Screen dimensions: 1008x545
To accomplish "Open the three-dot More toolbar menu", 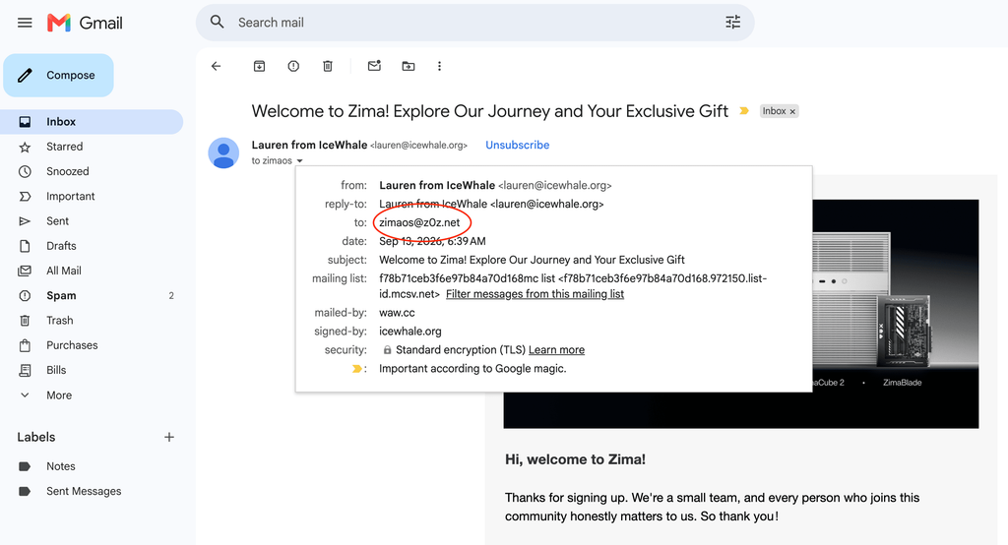I will pos(439,66).
